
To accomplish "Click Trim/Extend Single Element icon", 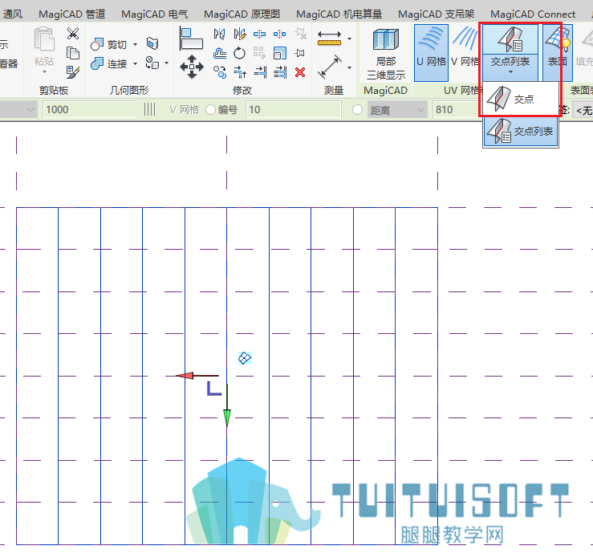I will (260, 72).
